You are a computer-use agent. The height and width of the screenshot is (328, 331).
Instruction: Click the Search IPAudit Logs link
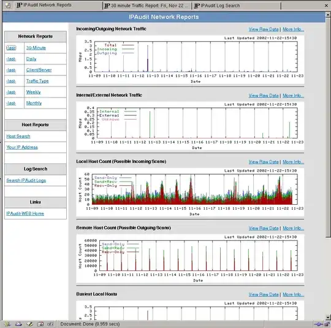(26, 180)
